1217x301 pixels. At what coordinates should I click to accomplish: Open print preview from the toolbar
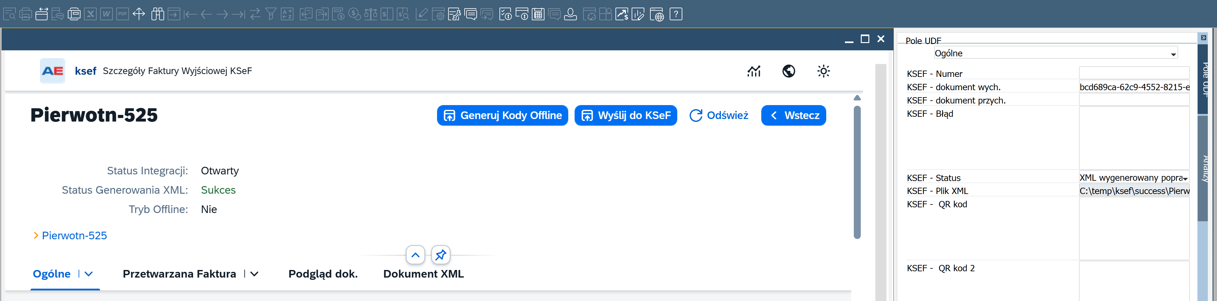[10, 14]
